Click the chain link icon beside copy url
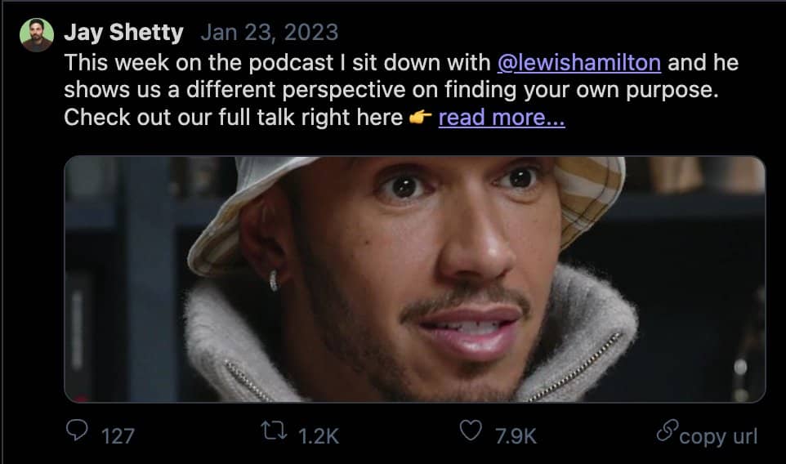786x464 pixels. coord(668,430)
